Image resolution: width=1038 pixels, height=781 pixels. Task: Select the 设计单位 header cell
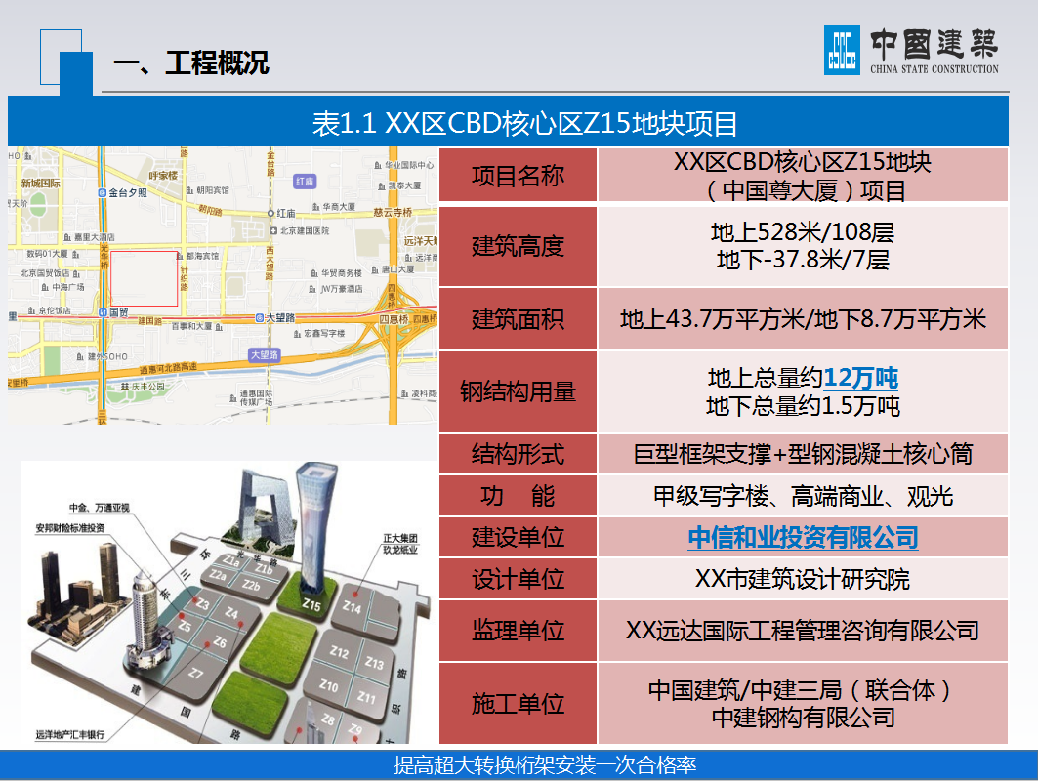(518, 579)
